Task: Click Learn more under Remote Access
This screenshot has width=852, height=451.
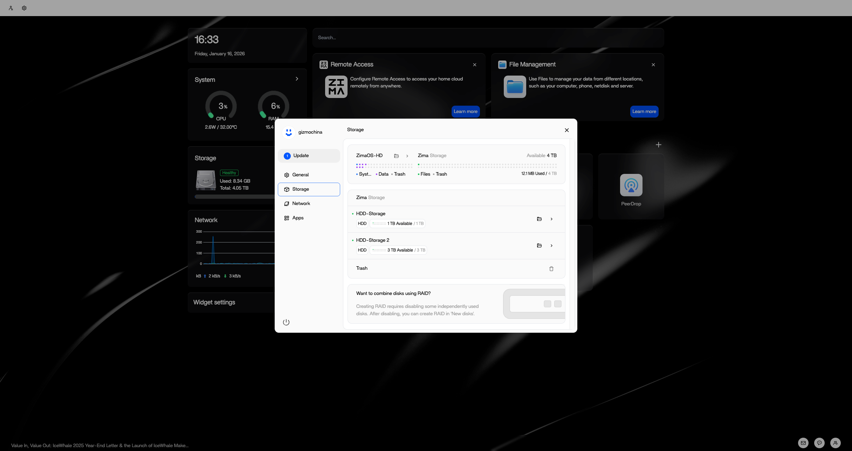Action: click(x=465, y=112)
